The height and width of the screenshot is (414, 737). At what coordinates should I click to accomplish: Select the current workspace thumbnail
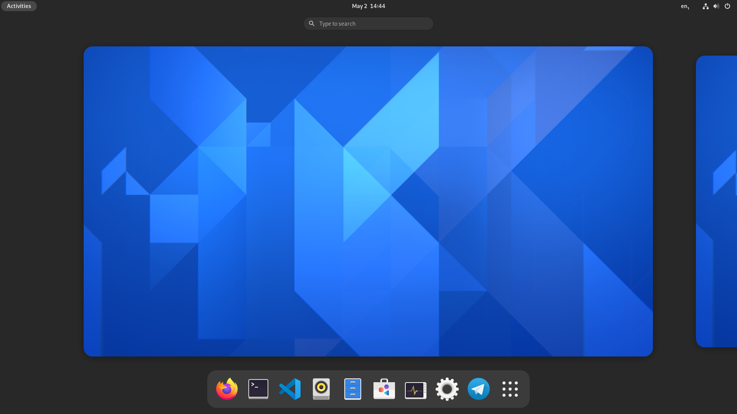[368, 201]
